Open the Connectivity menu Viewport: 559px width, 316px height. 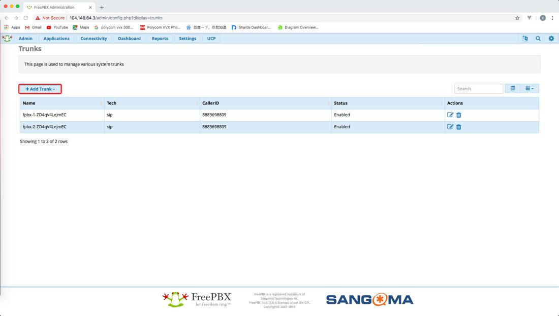click(x=94, y=39)
